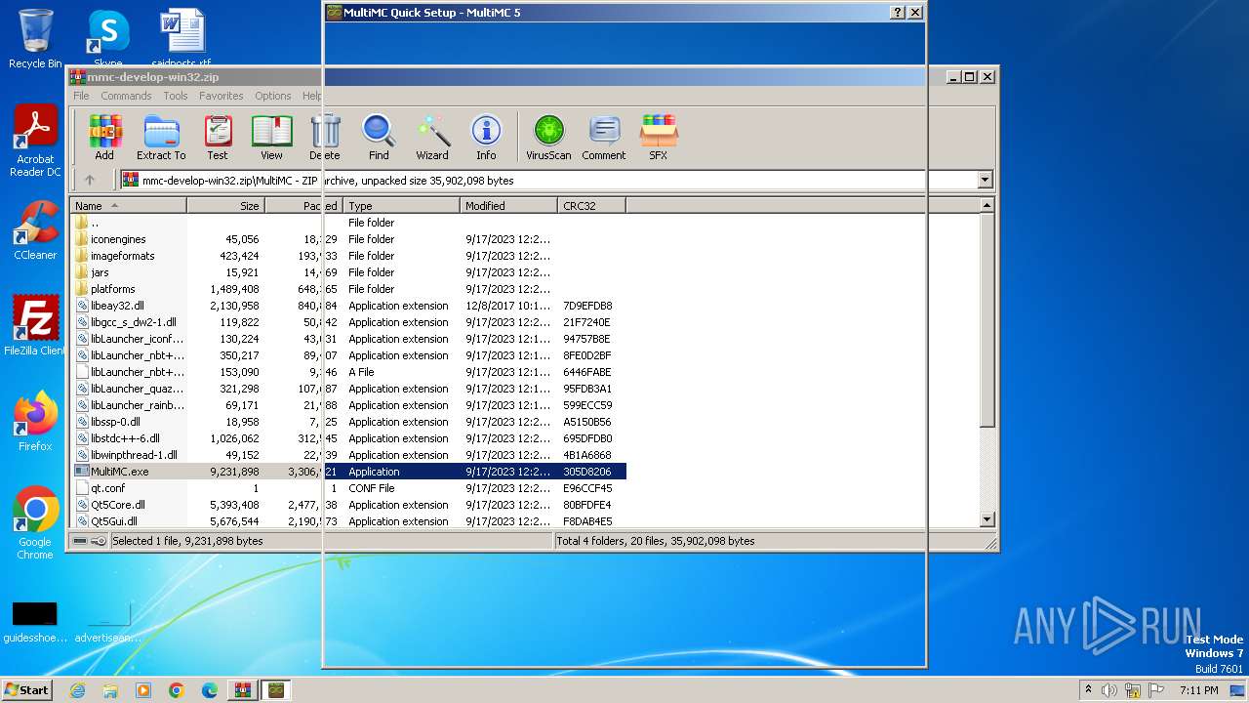The height and width of the screenshot is (703, 1249).
Task: Click Internet Explorer in the taskbar
Action: pos(77,690)
